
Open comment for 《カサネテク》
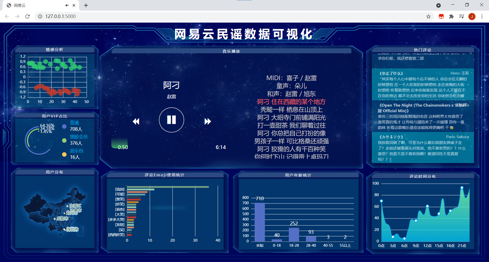423,148
